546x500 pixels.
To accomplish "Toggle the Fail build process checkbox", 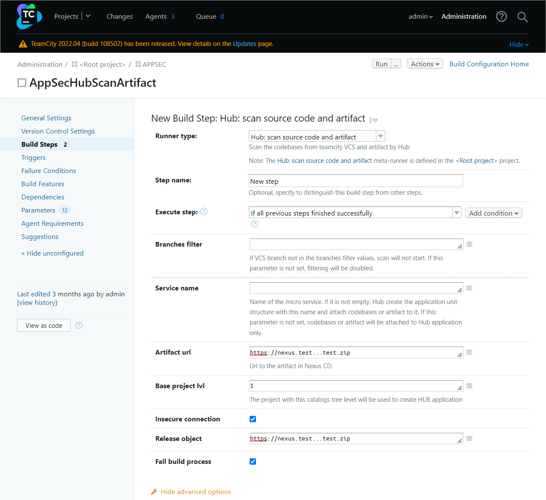I will pos(253,462).
